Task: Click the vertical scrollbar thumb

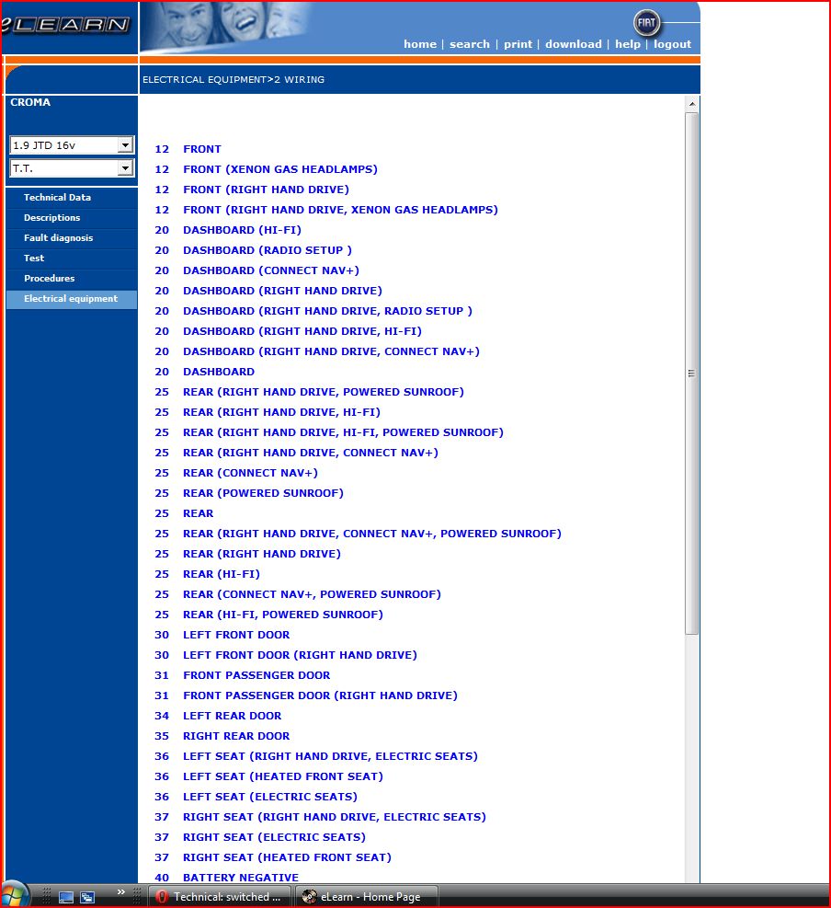Action: coord(691,374)
